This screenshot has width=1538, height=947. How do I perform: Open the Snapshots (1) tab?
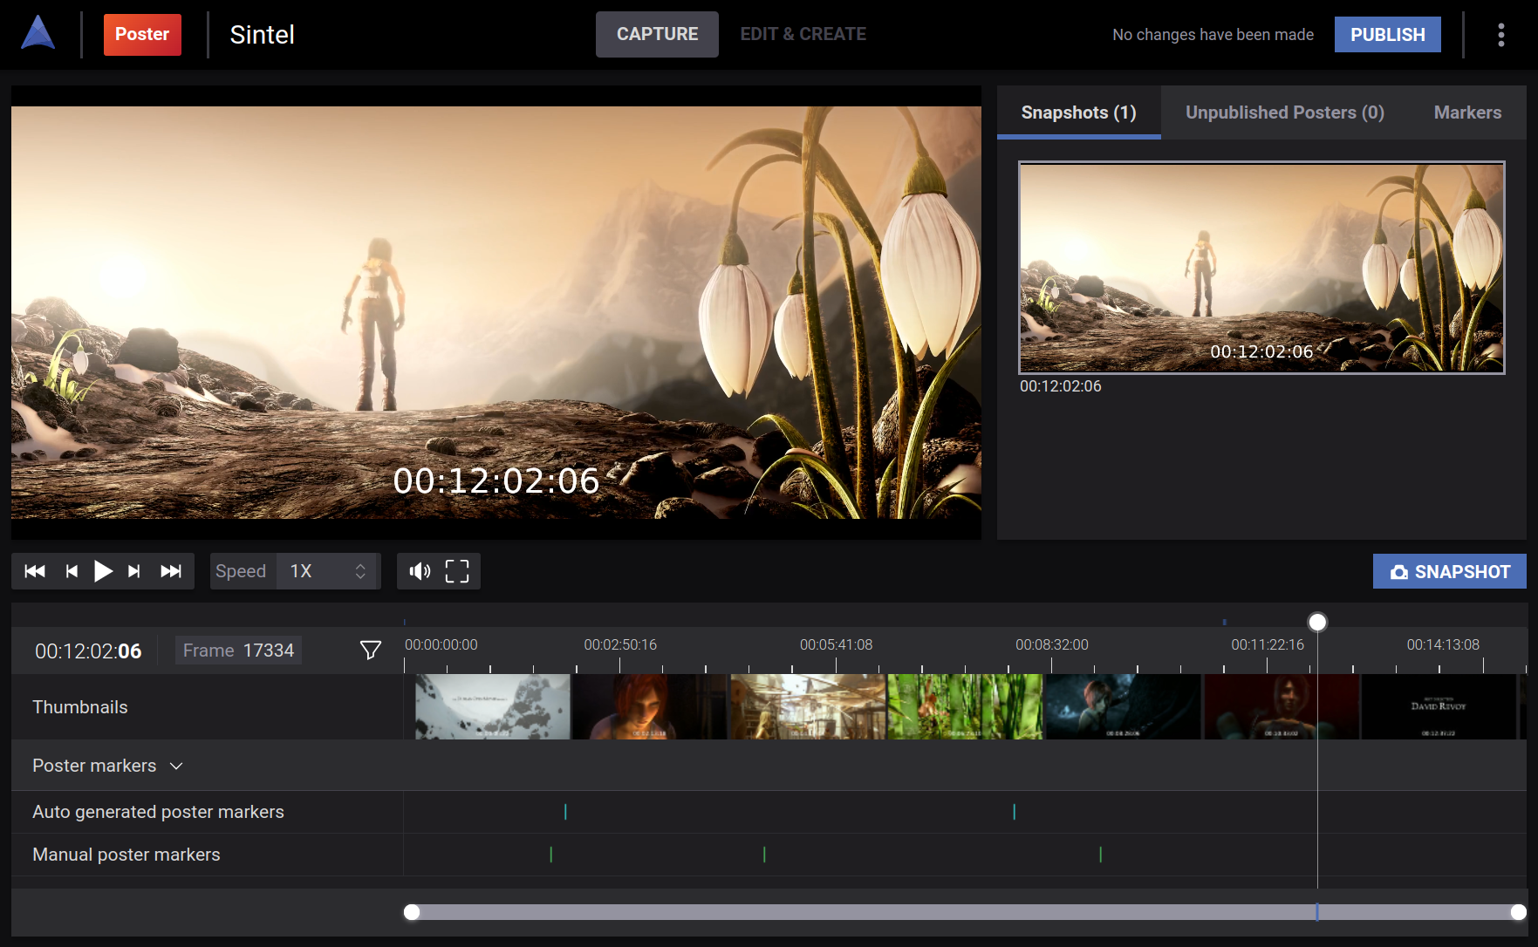coord(1079,112)
